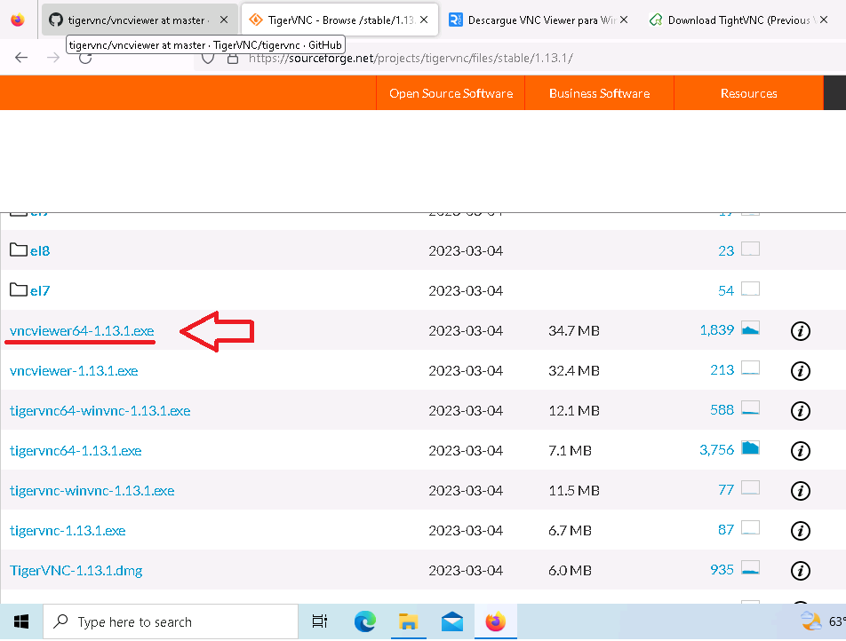Viewport: 846px width, 641px height.
Task: View info icon for tigervnc64-1.13.1.exe
Action: 800,451
